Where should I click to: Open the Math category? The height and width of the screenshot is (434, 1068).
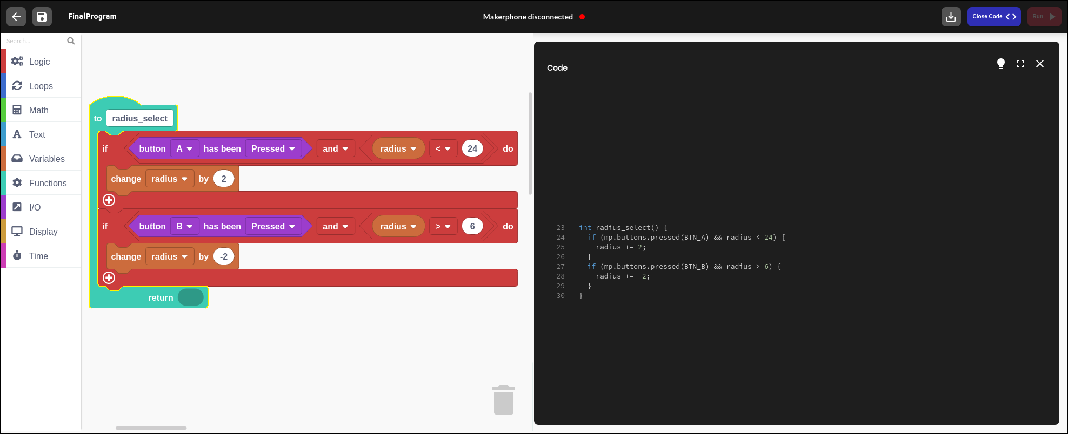point(41,110)
